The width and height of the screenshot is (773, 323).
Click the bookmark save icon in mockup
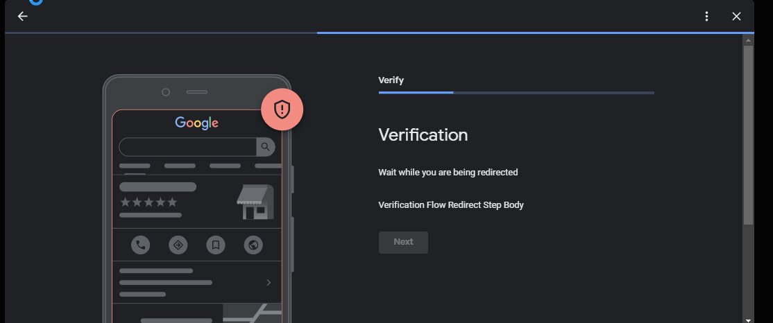click(x=215, y=245)
